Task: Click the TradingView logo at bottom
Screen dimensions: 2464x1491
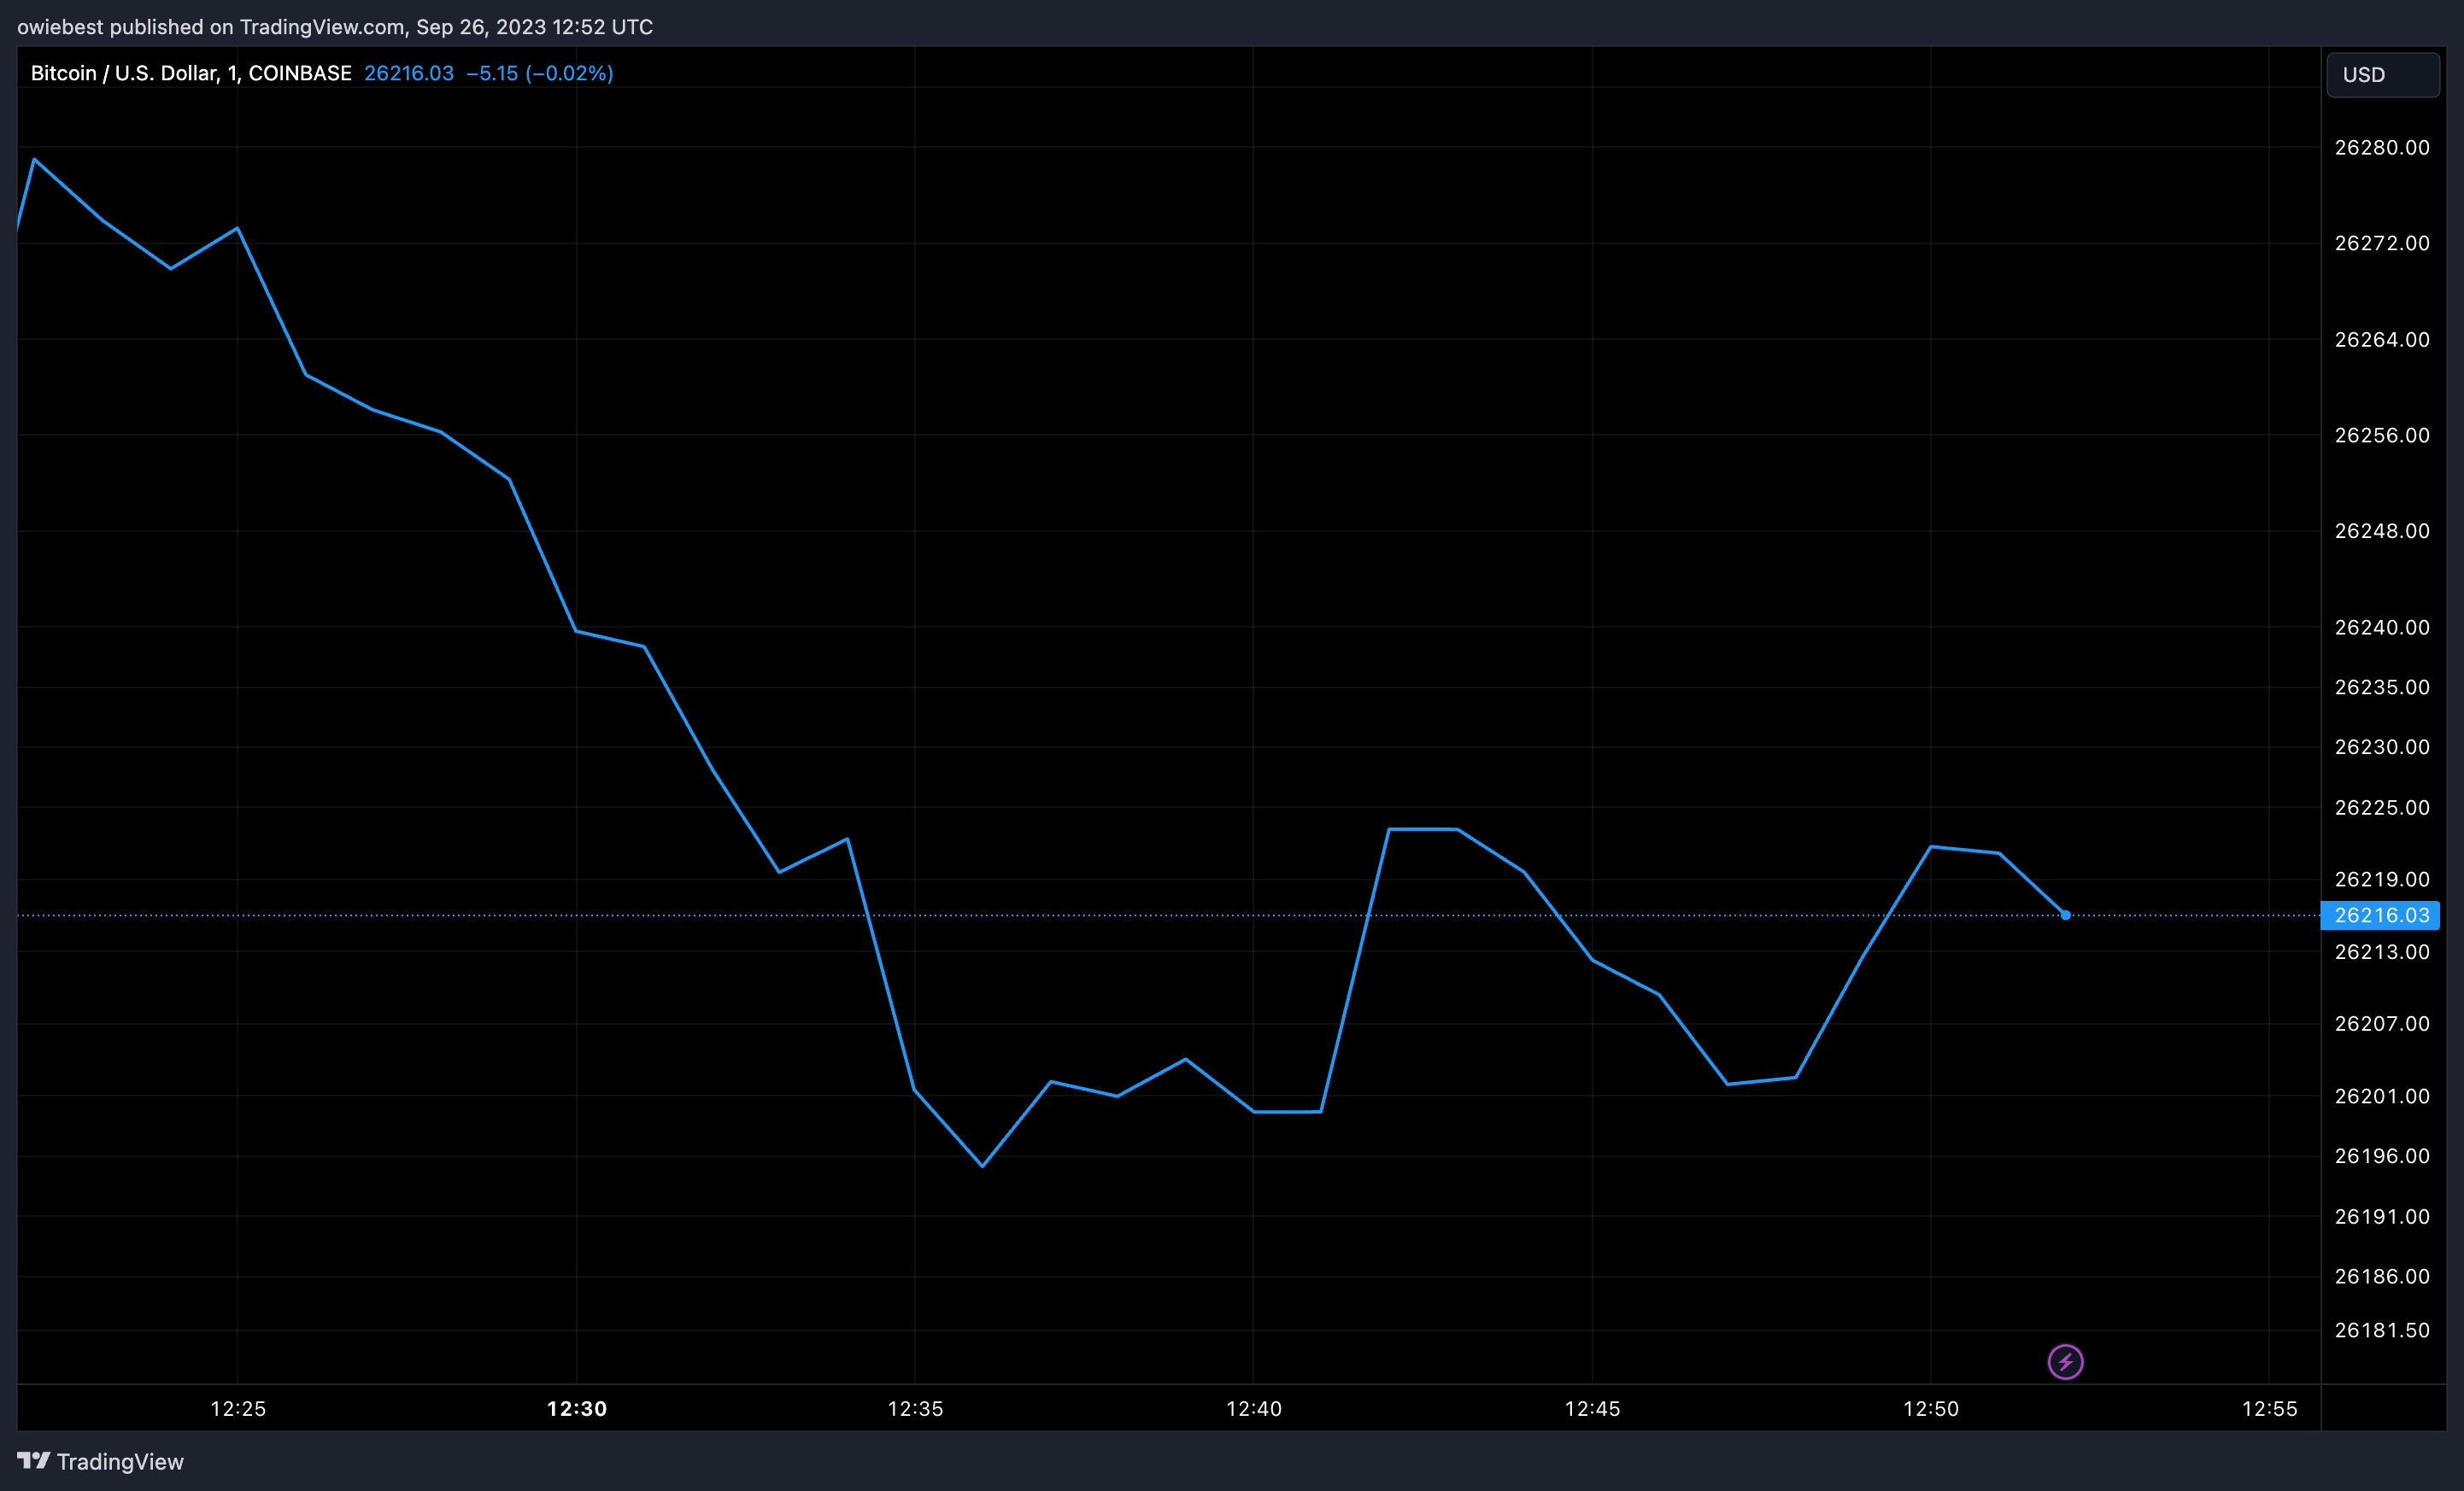Action: tap(33, 1461)
